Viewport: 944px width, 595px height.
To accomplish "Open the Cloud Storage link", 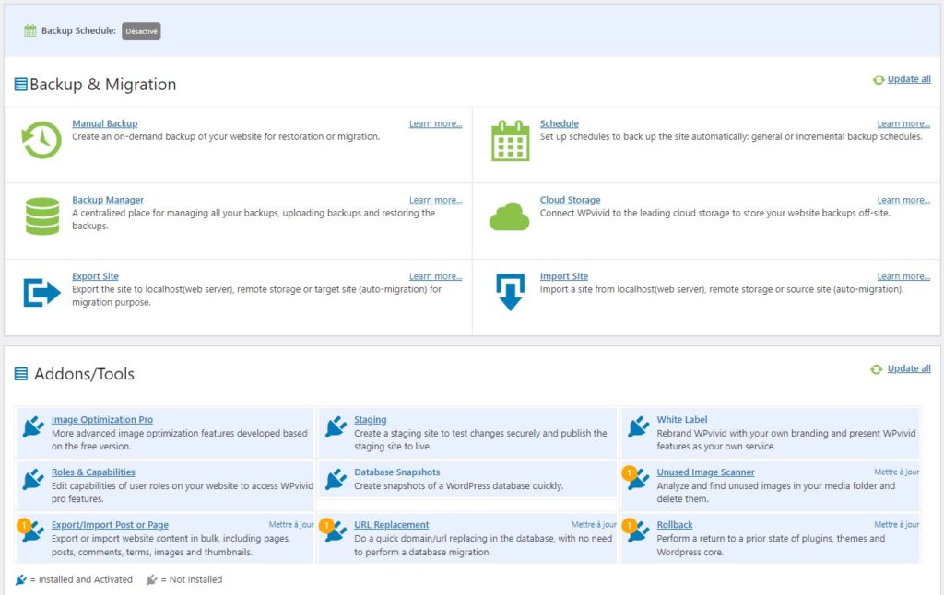I will coord(570,200).
